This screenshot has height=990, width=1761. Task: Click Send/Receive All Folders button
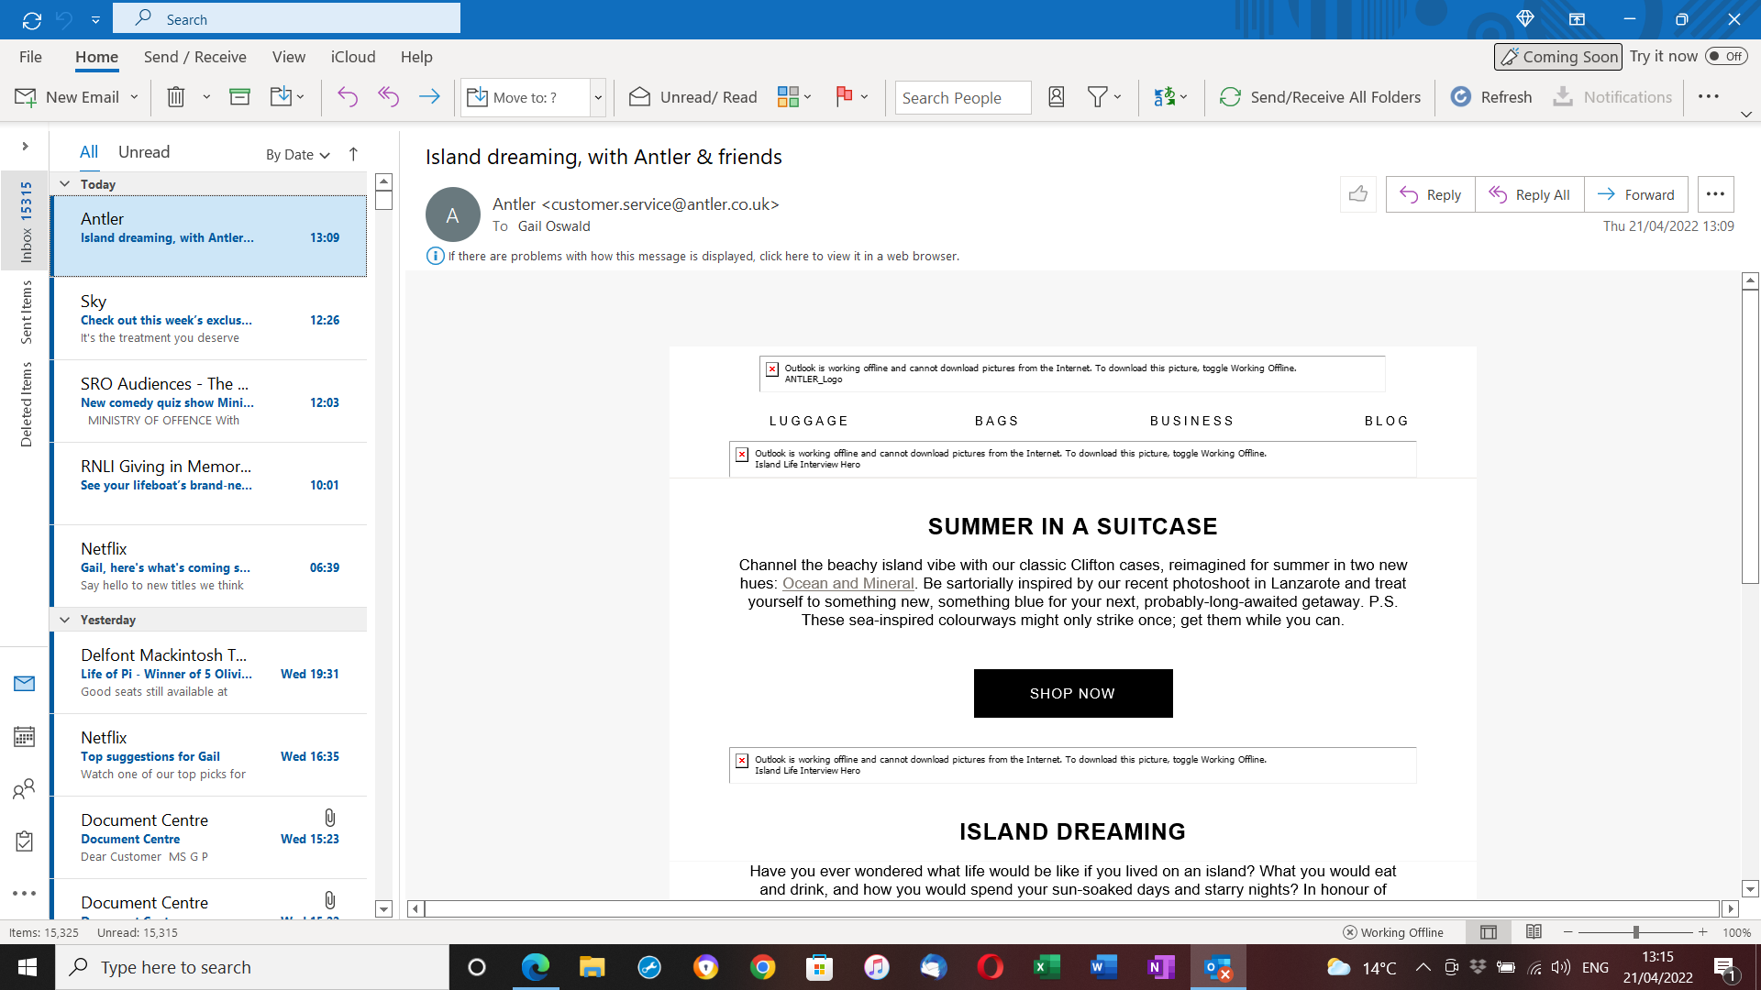[x=1320, y=97]
